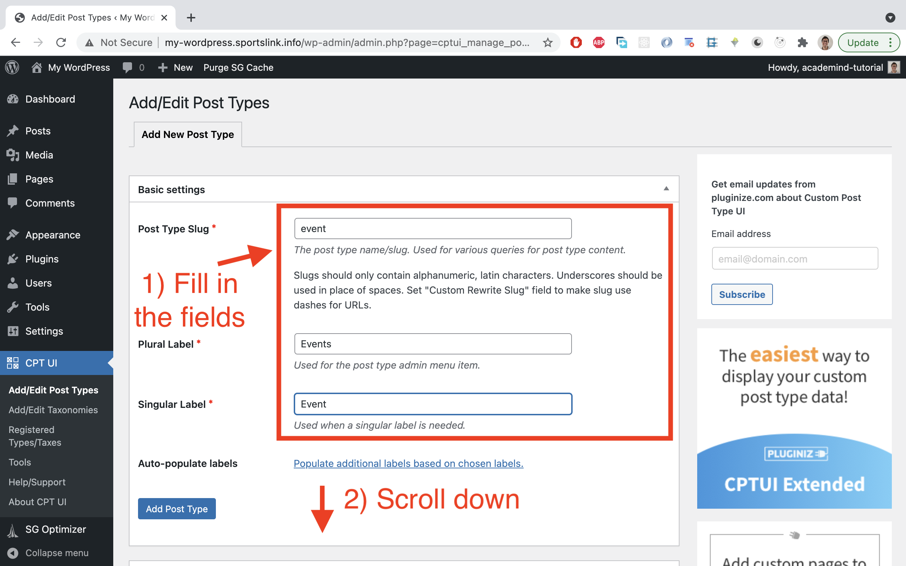Open the browser chevron dropdown top right
This screenshot has height=566, width=906.
click(x=891, y=18)
